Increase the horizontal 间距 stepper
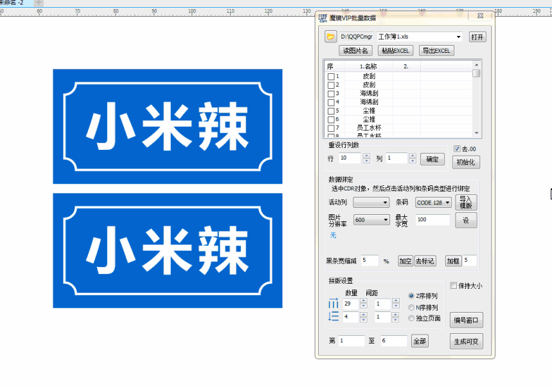This screenshot has width=552, height=386. point(396,300)
